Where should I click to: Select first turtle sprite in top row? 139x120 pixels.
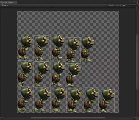[x=25, y=48]
